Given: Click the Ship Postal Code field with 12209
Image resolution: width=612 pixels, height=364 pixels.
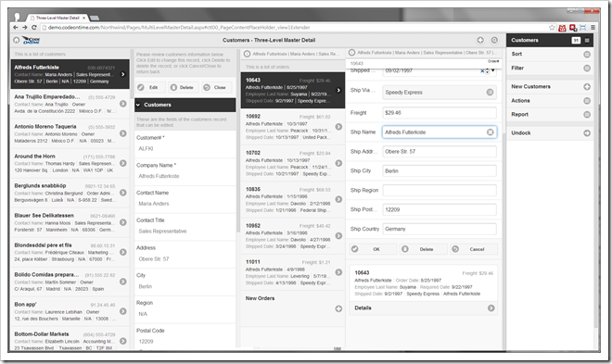Looking at the screenshot, I should tap(440, 209).
